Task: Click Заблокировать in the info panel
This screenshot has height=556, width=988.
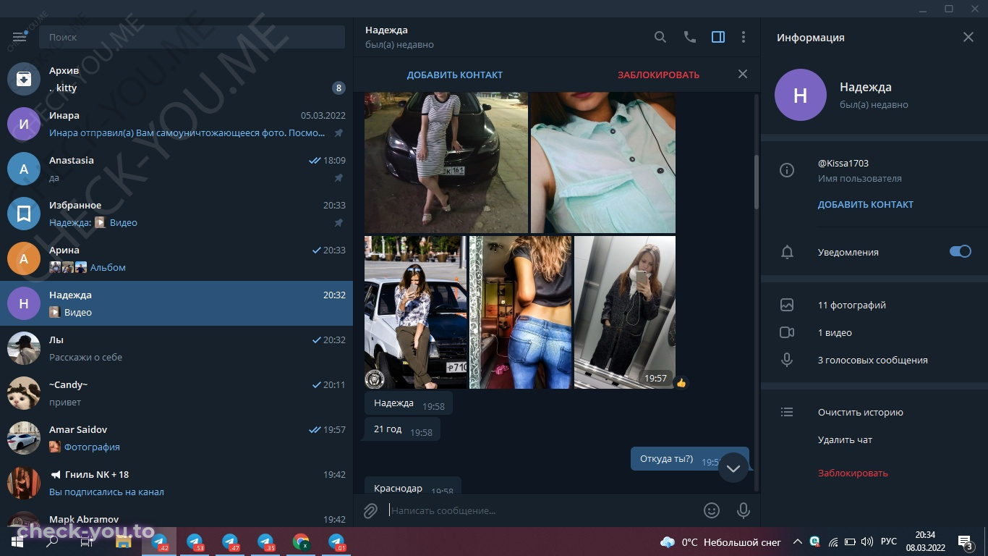Action: (x=853, y=473)
